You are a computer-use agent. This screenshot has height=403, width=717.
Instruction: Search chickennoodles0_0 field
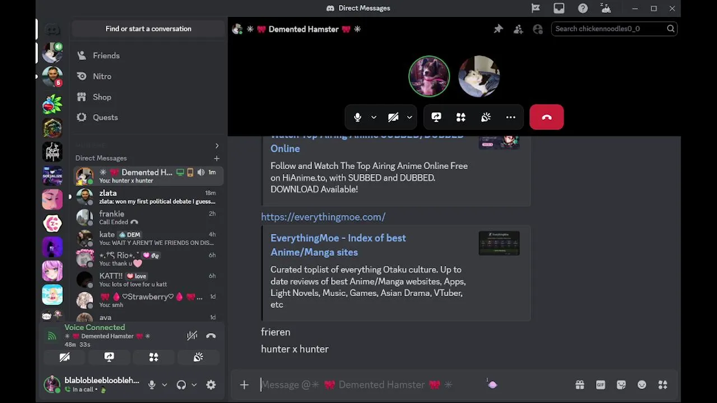click(x=614, y=29)
